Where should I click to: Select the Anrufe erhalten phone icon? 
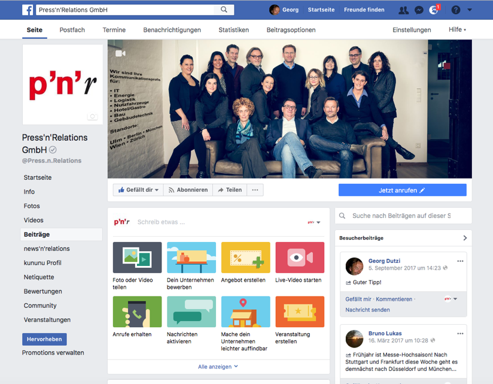[137, 311]
